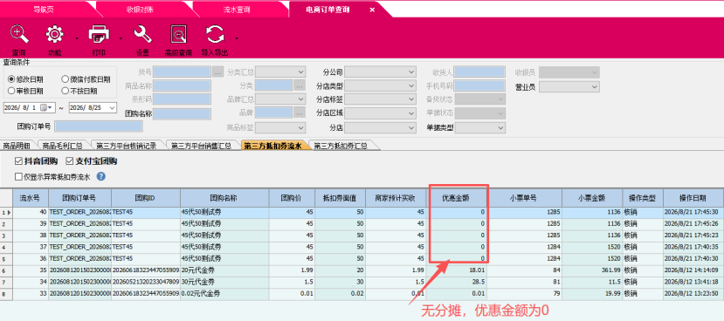Open the 功能 gear icon
Image resolution: width=724 pixels, height=321 pixels.
[x=54, y=35]
